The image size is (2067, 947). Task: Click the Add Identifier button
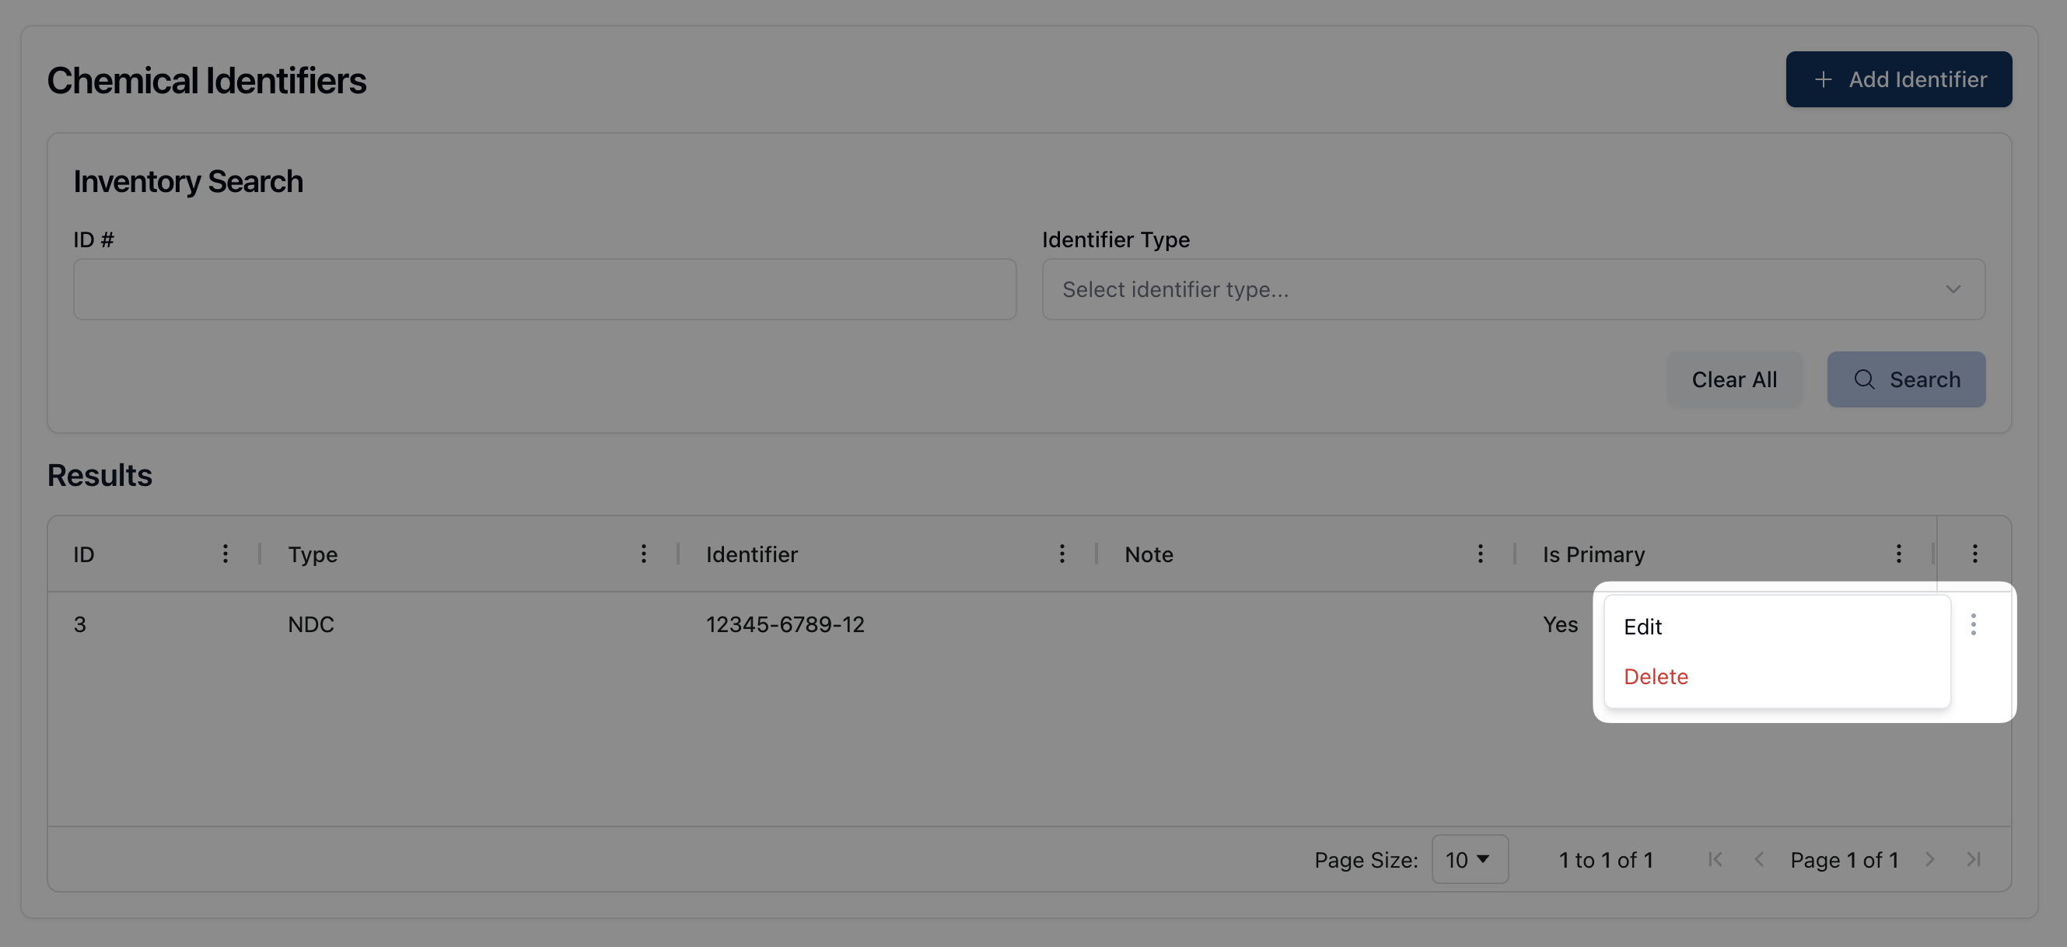point(1898,79)
